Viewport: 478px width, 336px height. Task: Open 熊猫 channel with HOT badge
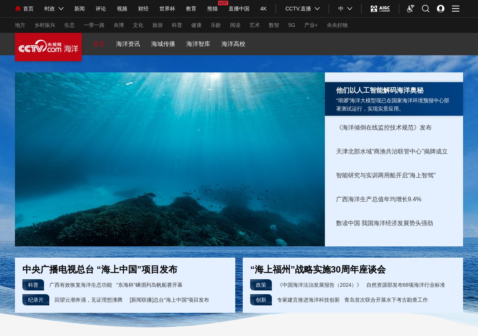tap(212, 9)
